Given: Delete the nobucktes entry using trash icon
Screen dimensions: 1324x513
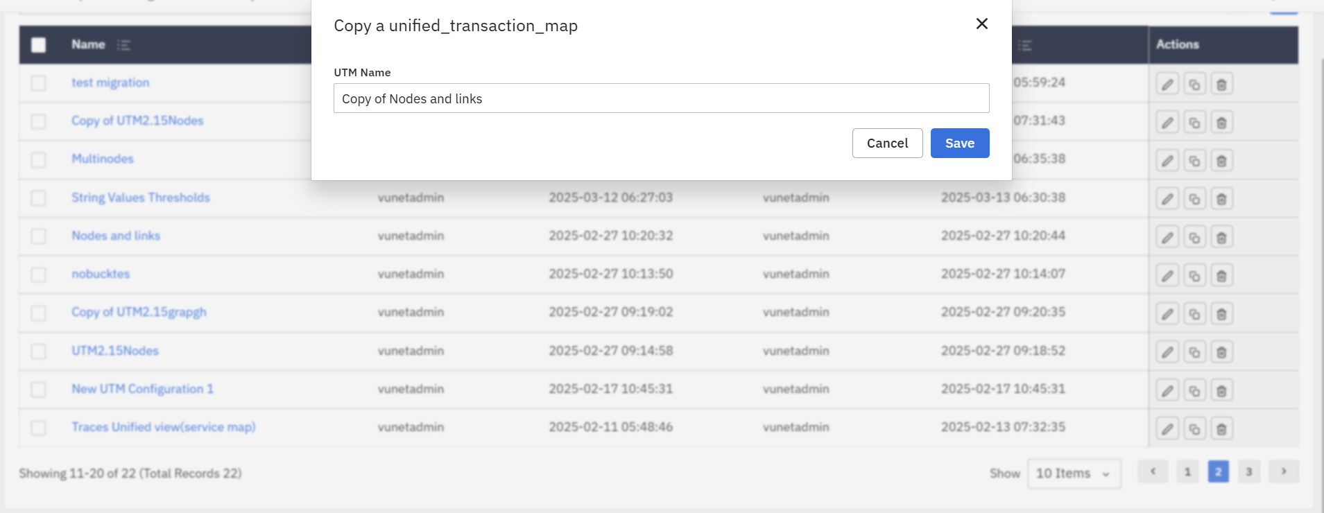Looking at the screenshot, I should tap(1221, 276).
